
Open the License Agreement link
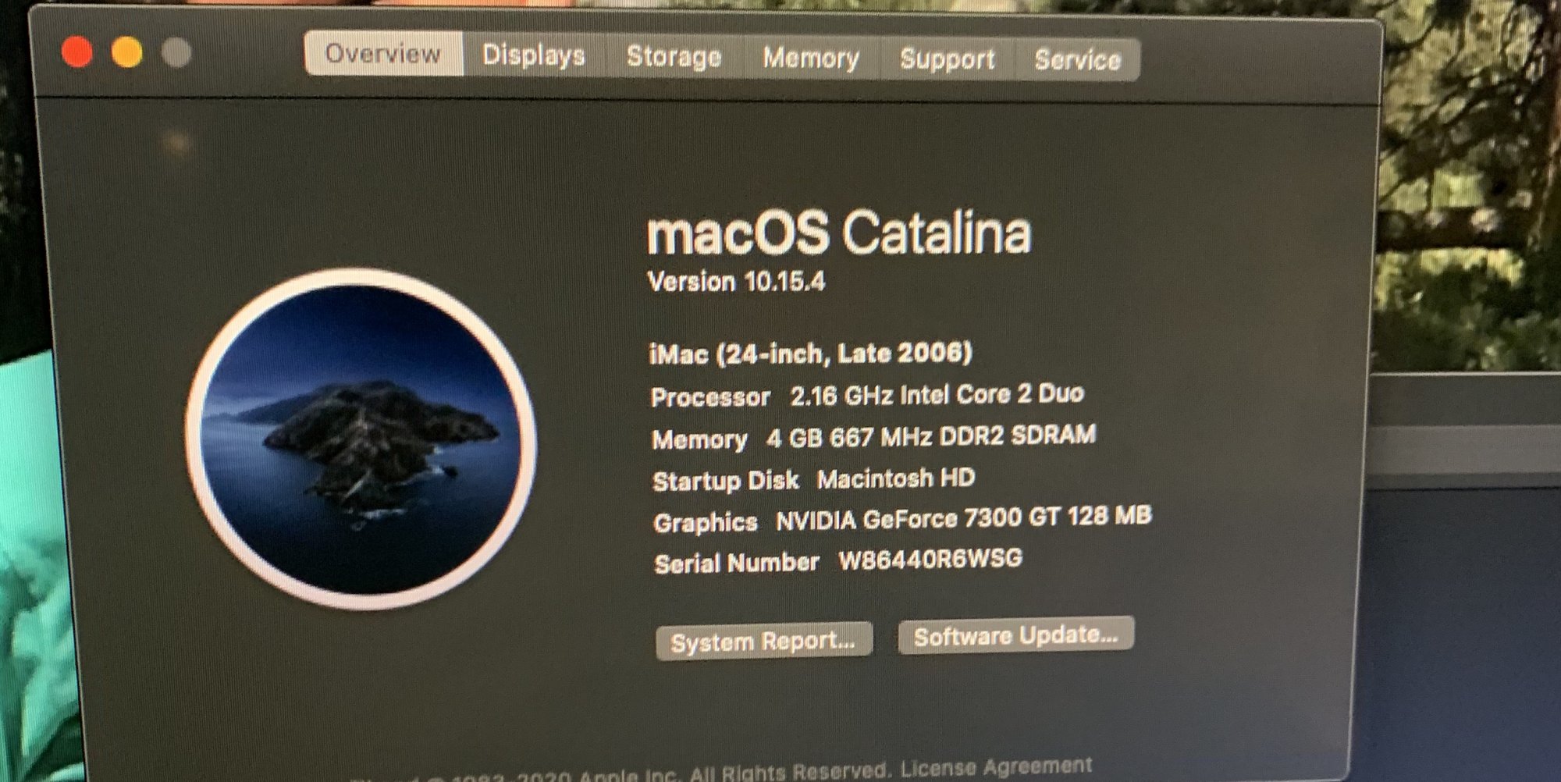996,768
